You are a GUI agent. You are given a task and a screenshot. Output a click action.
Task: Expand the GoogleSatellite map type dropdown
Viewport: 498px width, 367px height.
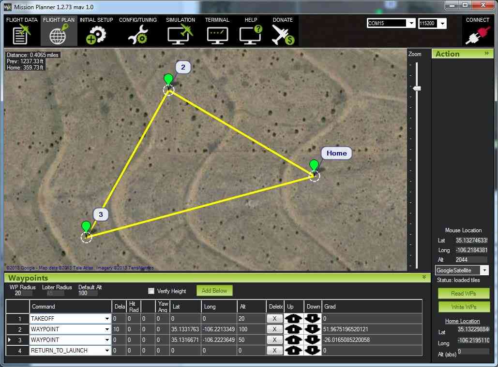[x=484, y=270]
